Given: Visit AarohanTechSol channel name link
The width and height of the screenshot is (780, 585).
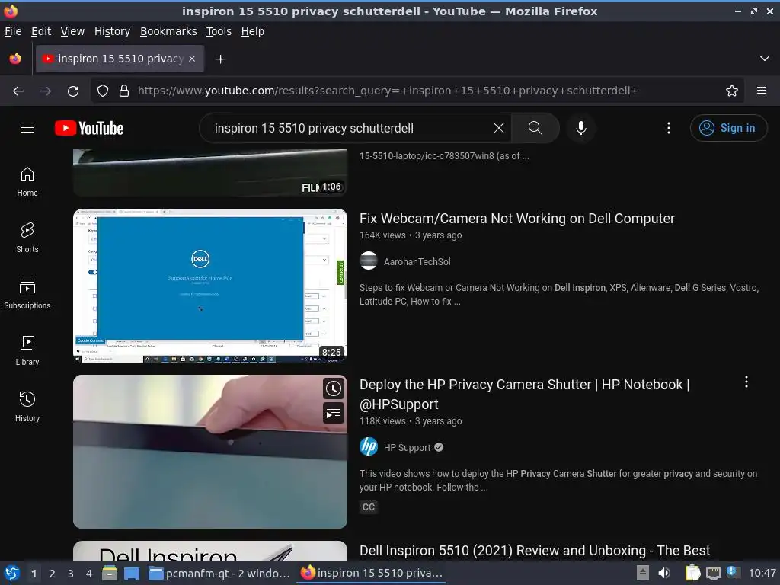Looking at the screenshot, I should (417, 262).
